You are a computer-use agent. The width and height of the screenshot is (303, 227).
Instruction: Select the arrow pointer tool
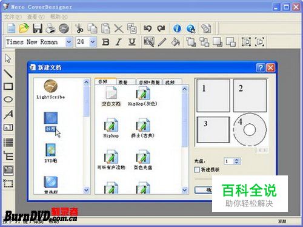pyautogui.click(x=8, y=58)
